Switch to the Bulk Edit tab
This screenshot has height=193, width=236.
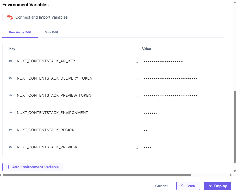51,32
